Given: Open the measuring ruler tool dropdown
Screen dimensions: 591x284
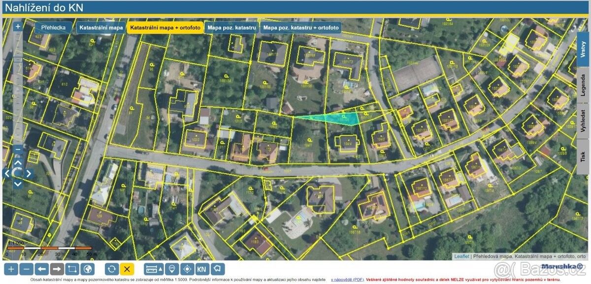Looking at the screenshot, I should [154, 269].
